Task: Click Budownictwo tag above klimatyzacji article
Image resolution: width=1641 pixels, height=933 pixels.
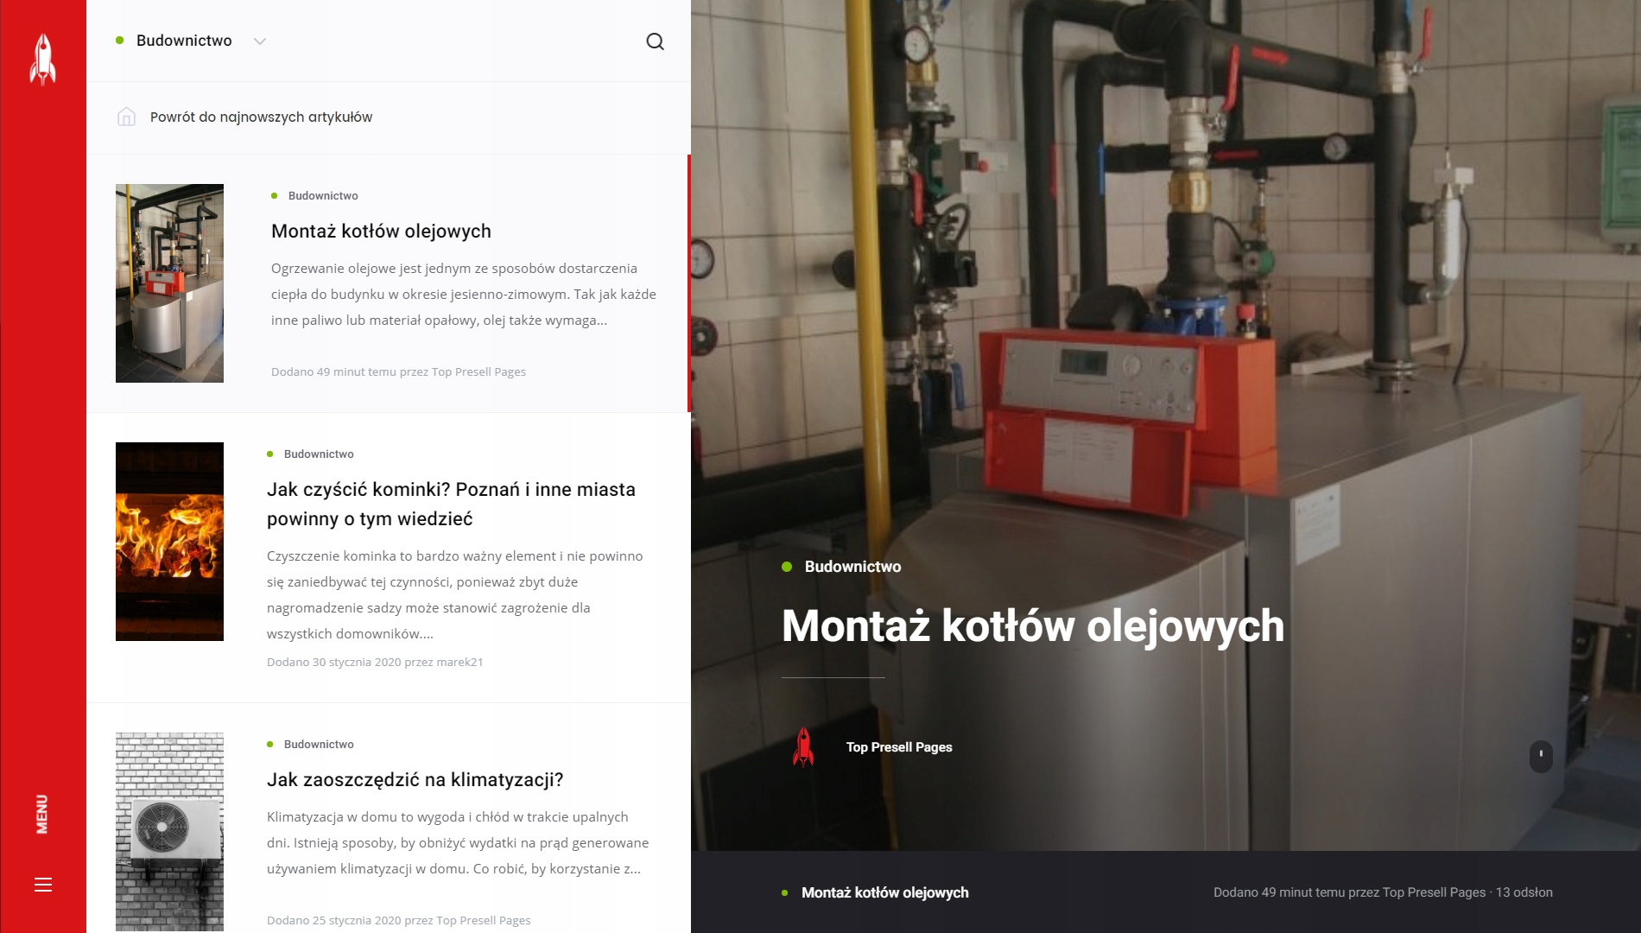Action: [x=319, y=745]
